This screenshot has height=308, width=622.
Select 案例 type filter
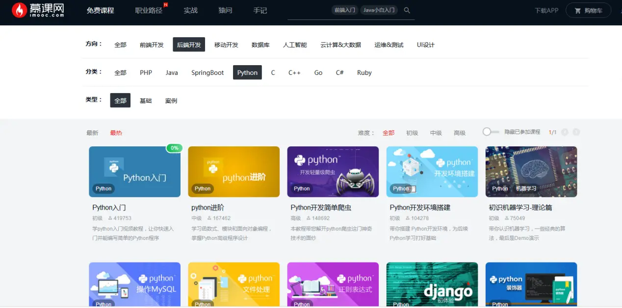[x=171, y=100]
